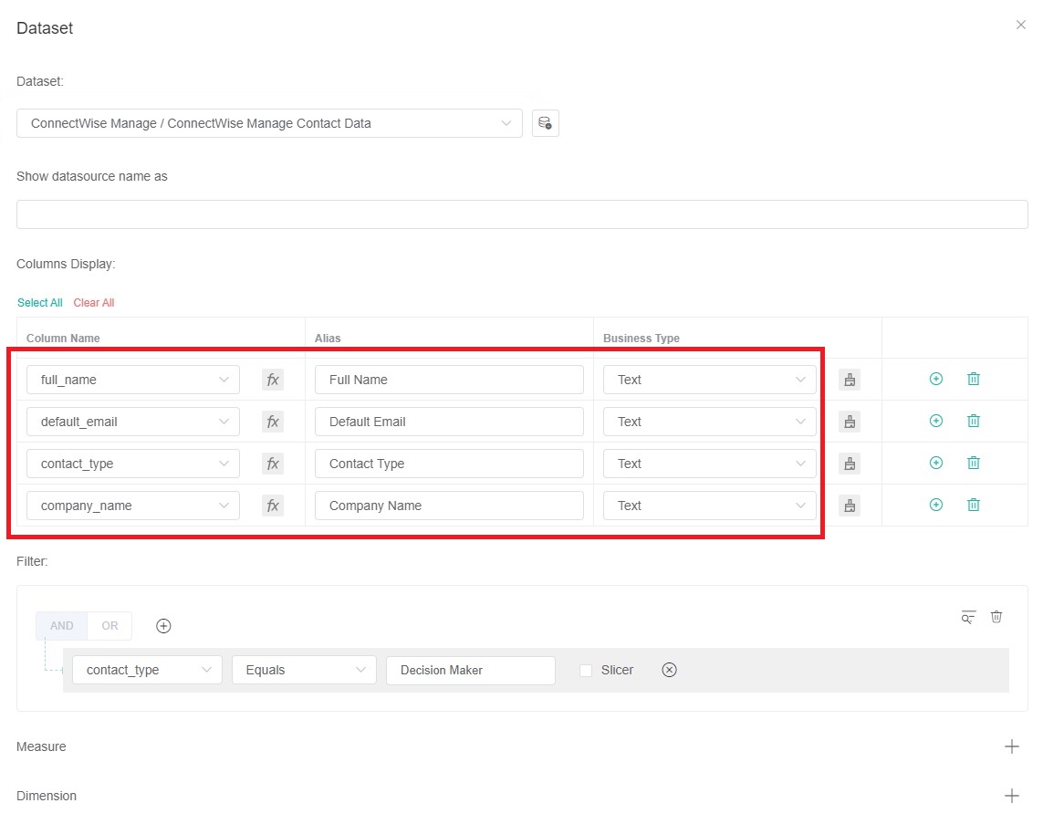1043x824 pixels.
Task: Click the Select All link
Action: [x=39, y=302]
